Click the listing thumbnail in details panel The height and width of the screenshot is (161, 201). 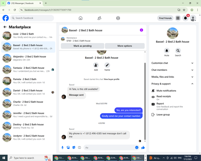tap(172, 33)
